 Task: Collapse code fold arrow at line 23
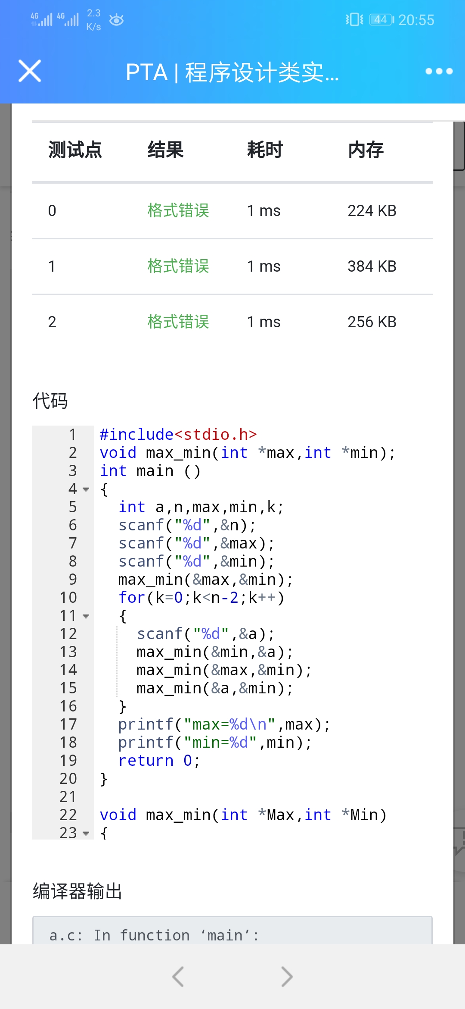tap(86, 834)
